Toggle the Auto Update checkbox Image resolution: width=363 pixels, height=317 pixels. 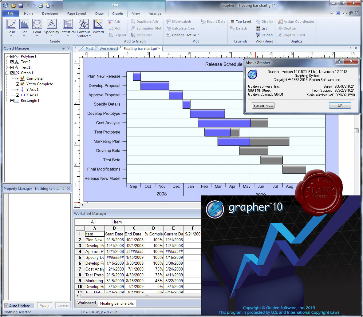[x=6, y=306]
